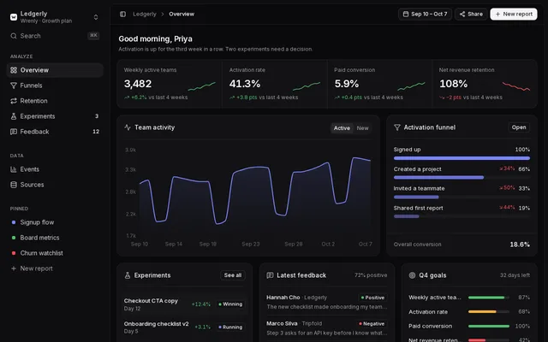548x342 pixels.
Task: Click the Created a project funnel bar
Action: [x=439, y=178]
